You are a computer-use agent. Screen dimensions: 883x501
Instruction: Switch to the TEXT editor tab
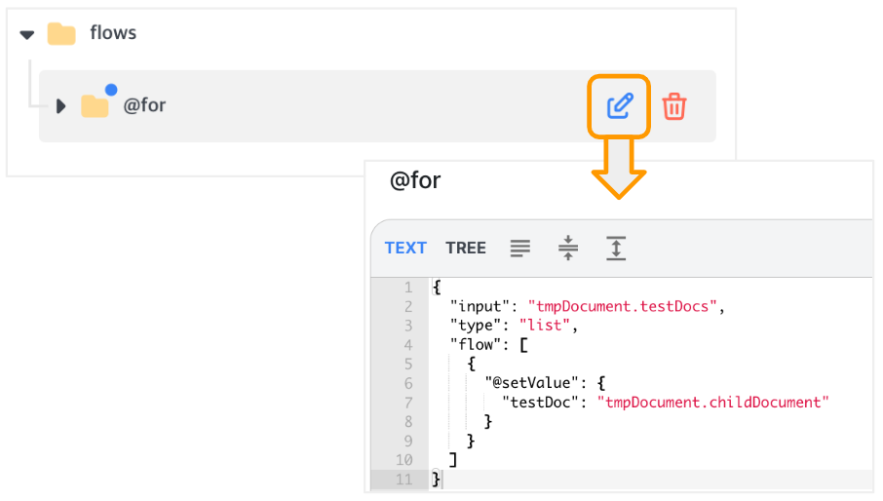click(405, 248)
